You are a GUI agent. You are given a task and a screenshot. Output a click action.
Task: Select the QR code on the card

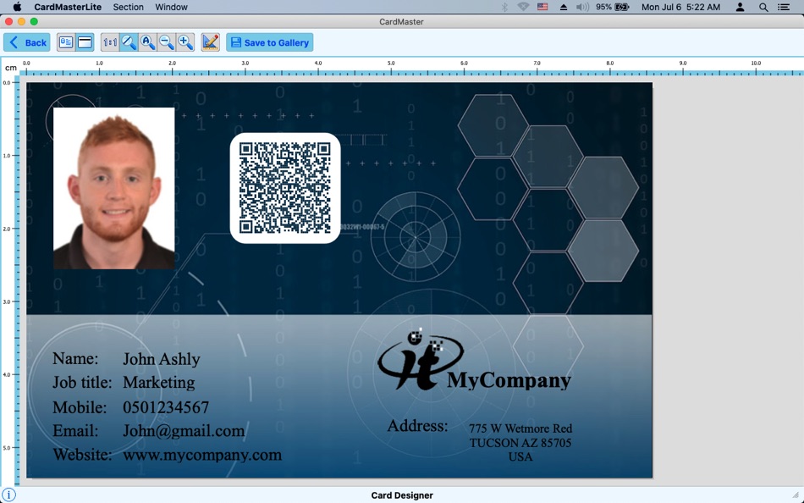(x=285, y=188)
